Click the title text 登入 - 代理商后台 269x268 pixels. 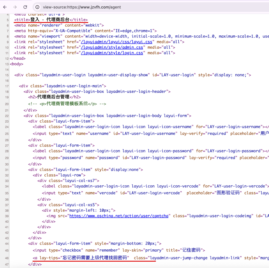(x=50, y=20)
